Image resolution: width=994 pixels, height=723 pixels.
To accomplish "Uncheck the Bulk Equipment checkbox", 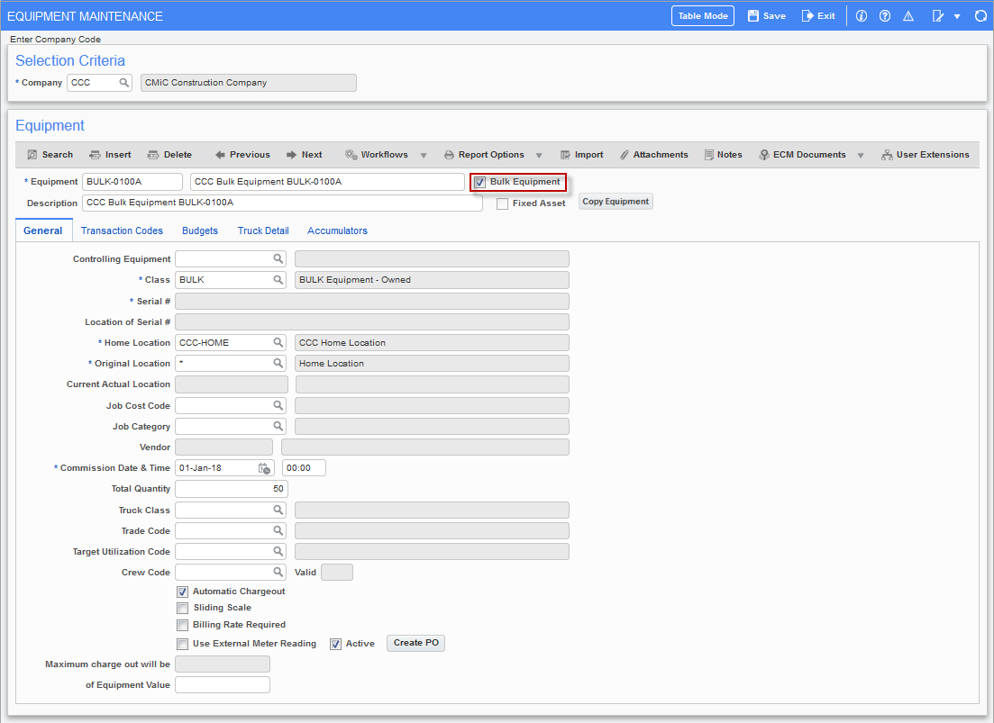I will 480,183.
